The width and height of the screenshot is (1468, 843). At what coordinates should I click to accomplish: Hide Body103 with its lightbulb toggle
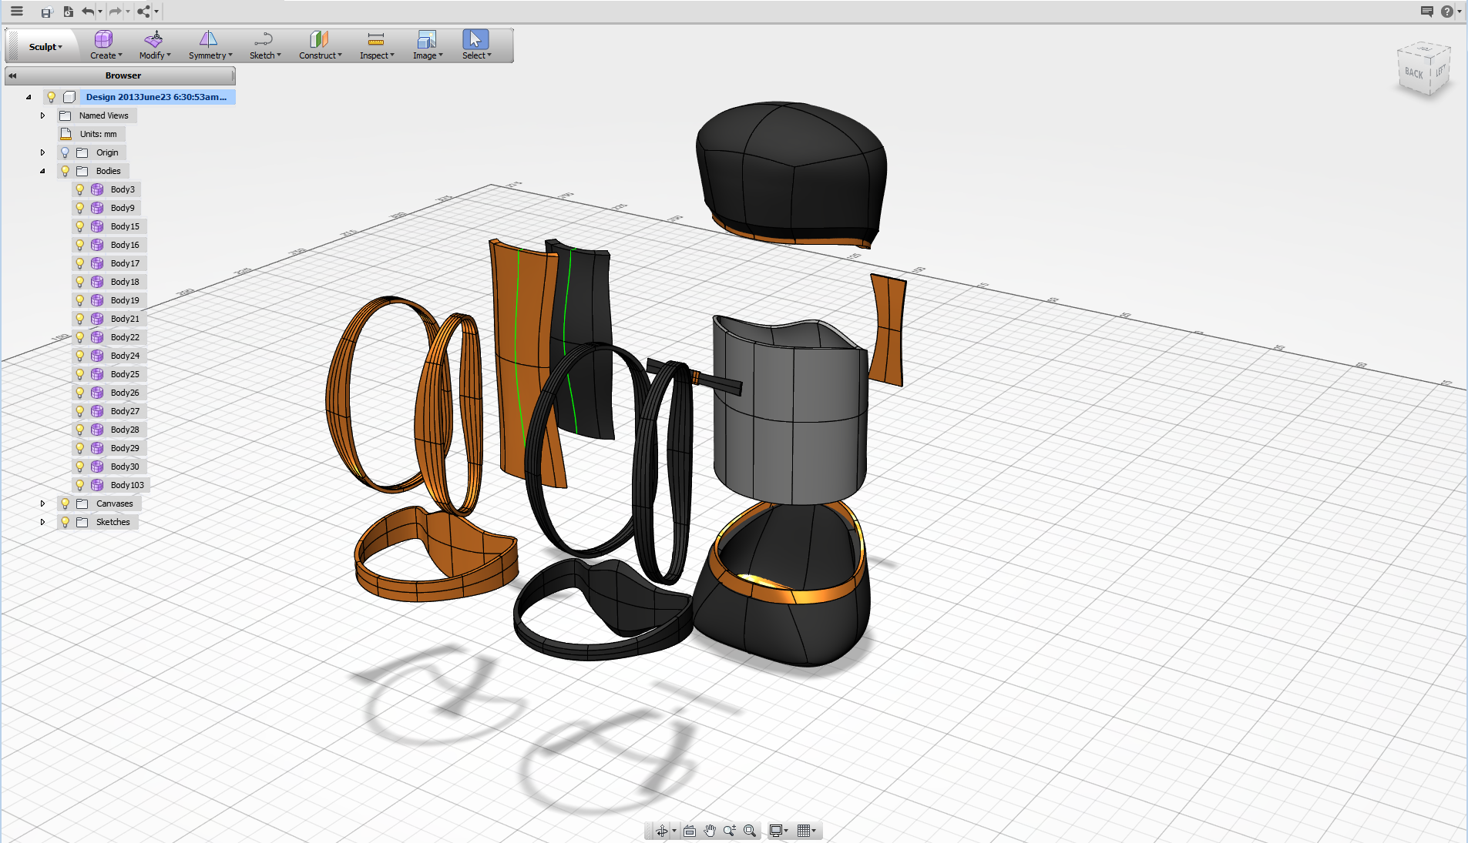(80, 485)
